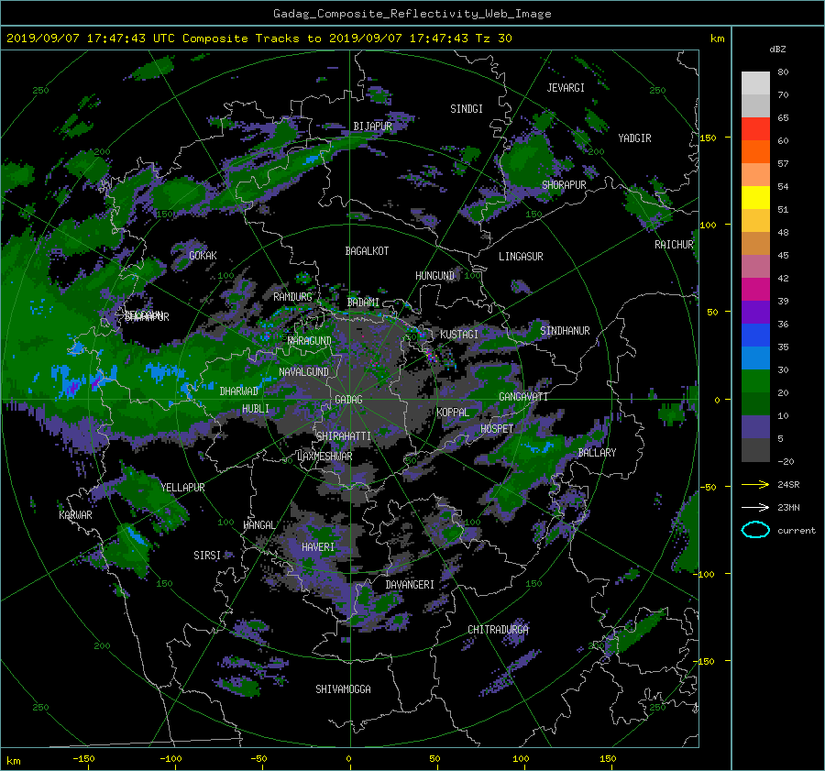Screen dimensions: 825x771
Task: Click the BADAMI label
Action: tap(363, 303)
